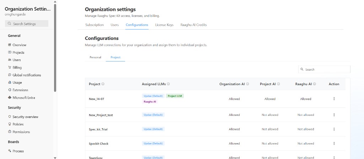The width and height of the screenshot is (364, 159).
Task: Click info icon next to Project AI
Action: [278, 84]
